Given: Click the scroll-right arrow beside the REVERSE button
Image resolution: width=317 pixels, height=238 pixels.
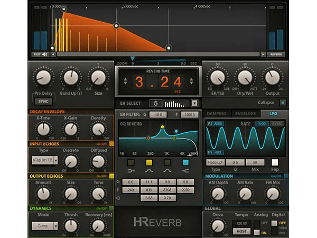Looking at the screenshot, I should pos(263,54).
